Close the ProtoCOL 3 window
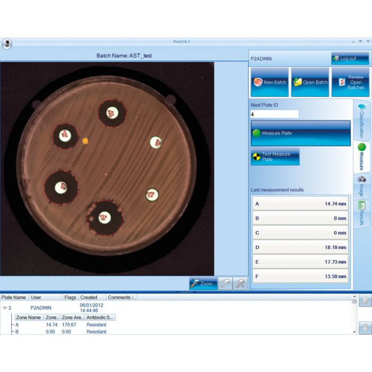This screenshot has width=372, height=372. (368, 41)
